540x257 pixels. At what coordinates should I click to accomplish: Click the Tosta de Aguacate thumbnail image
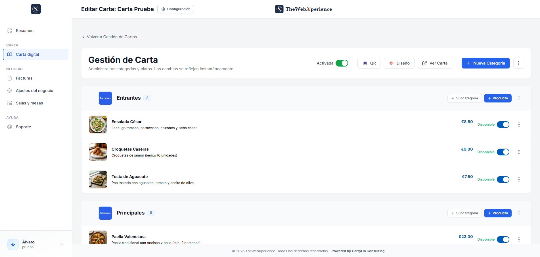point(98,179)
